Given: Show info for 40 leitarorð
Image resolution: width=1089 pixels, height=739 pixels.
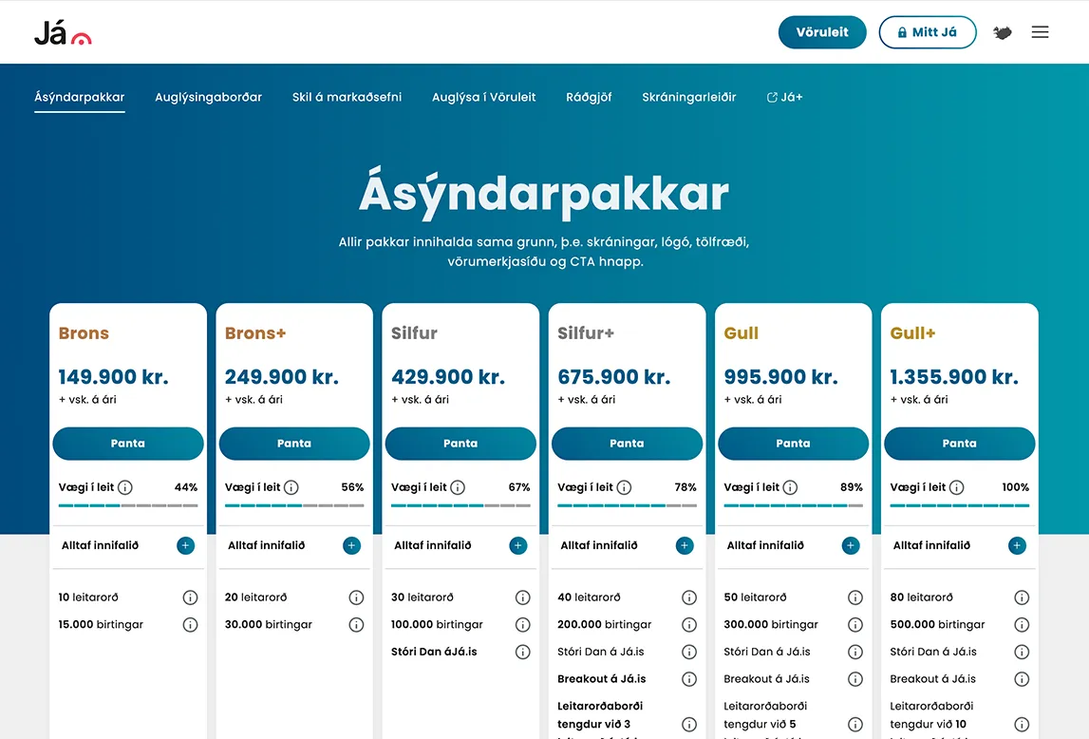Looking at the screenshot, I should click(x=689, y=597).
